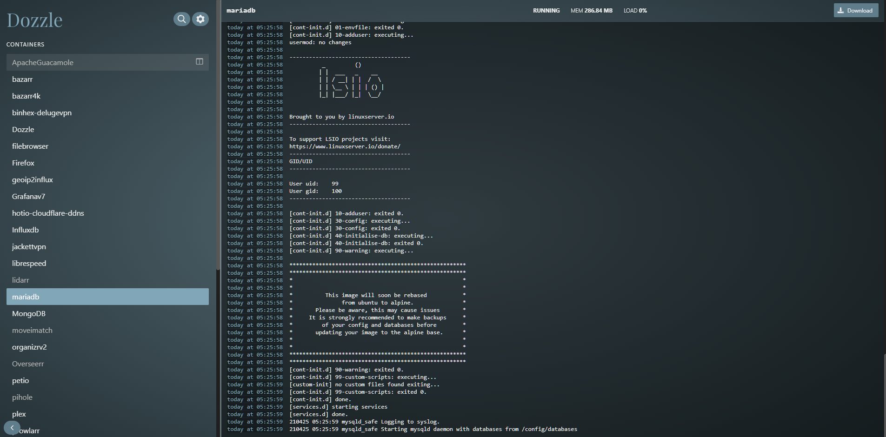The image size is (886, 437).
Task: View the organizrv2 container
Action: pyautogui.click(x=29, y=347)
